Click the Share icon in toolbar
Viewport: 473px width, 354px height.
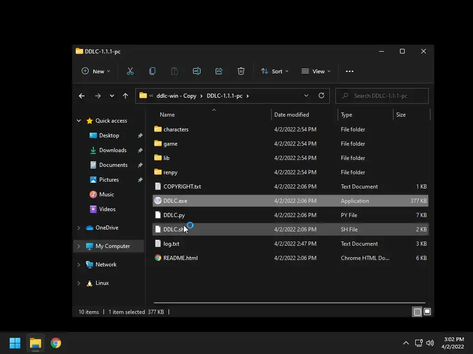(x=218, y=71)
